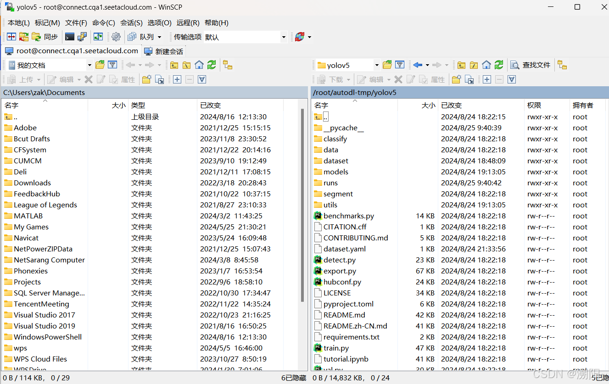Viewport: 609px width, 384px height.
Task: Click the local panel vertical scrollbar
Action: (302, 205)
